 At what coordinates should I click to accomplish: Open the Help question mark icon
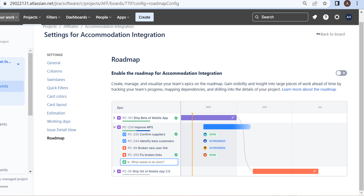[326, 17]
